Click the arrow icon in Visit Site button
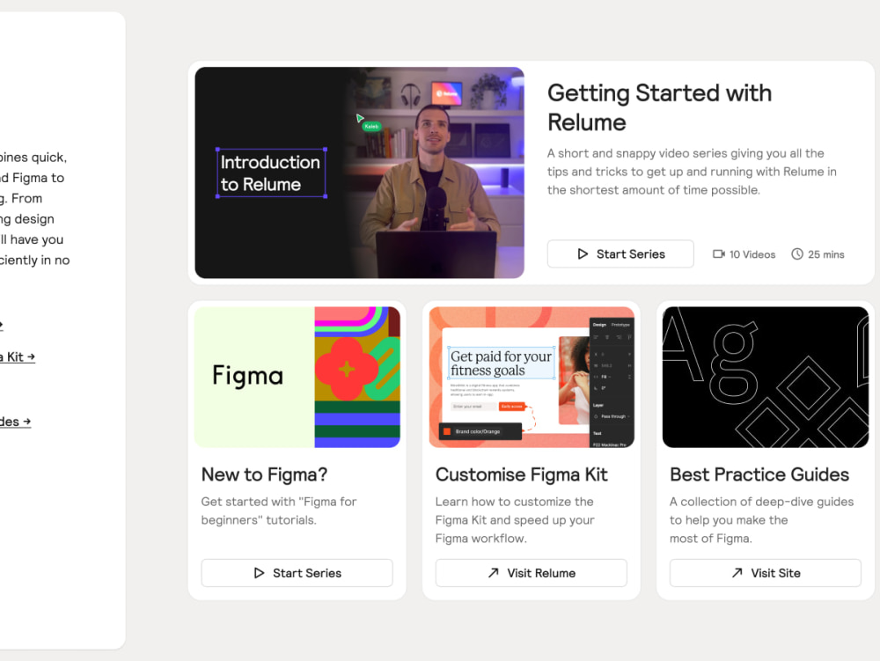Viewport: 880px width, 661px height. (x=737, y=573)
